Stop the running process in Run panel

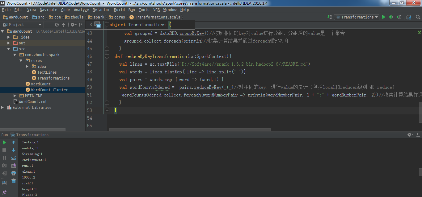point(4,150)
